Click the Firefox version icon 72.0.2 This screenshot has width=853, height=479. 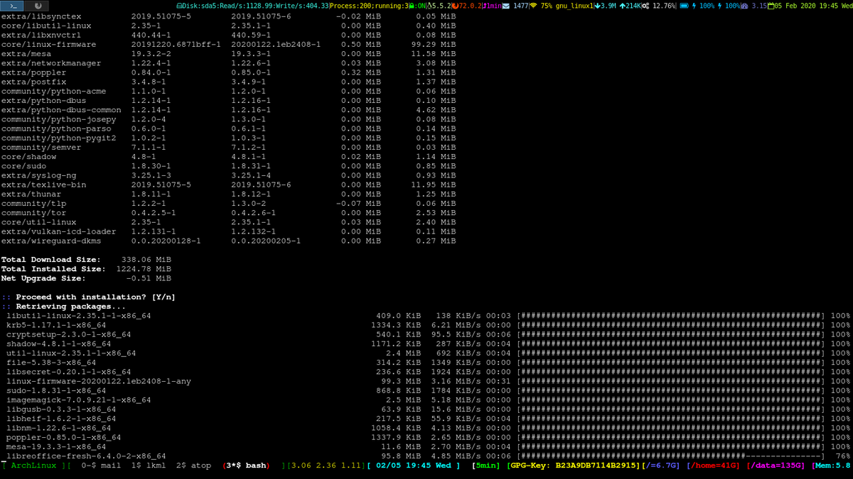[455, 6]
